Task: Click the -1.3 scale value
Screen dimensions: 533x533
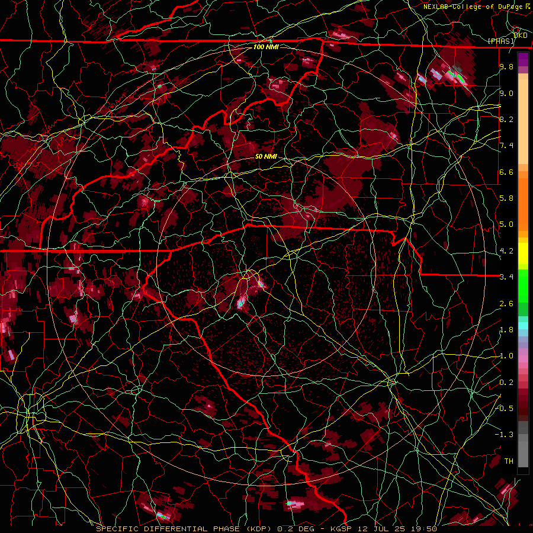Action: tap(505, 435)
